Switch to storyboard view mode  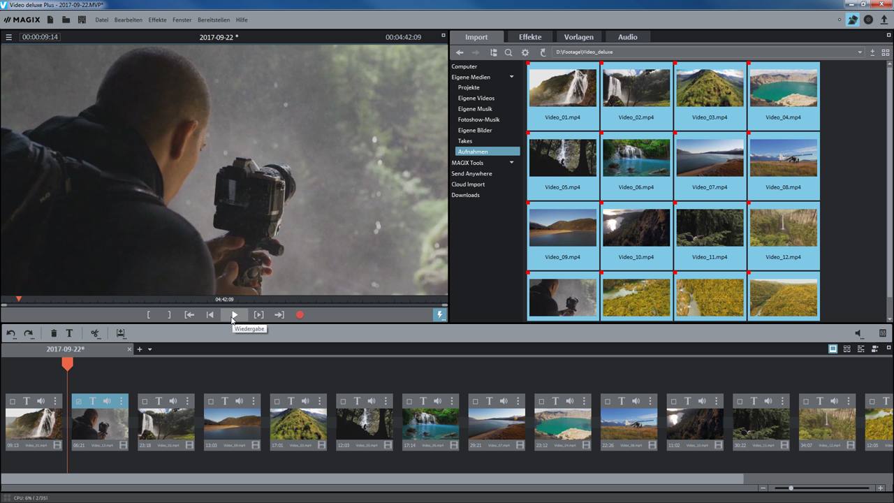pyautogui.click(x=833, y=349)
